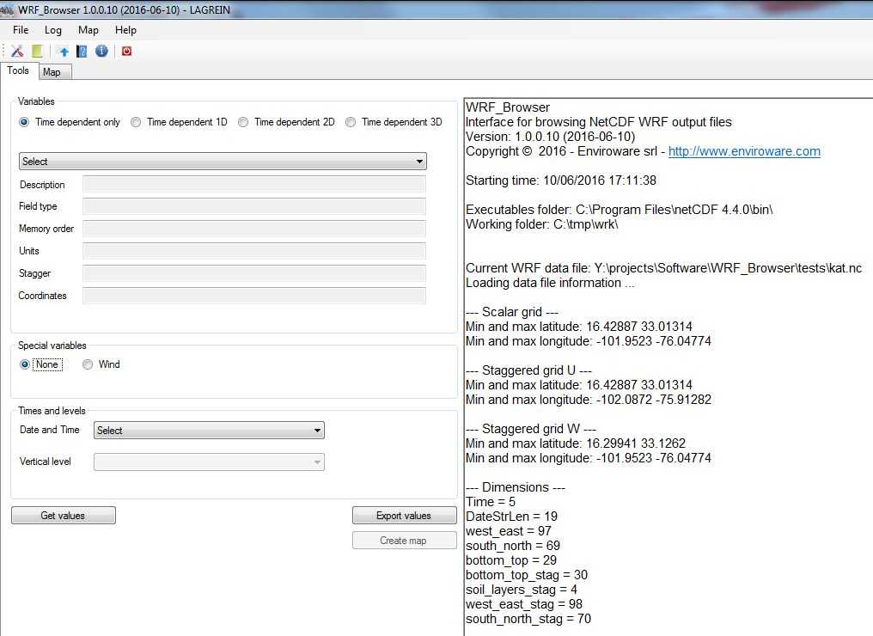
Task: Click the 'DateStrLen = 19' line
Action: 511,517
